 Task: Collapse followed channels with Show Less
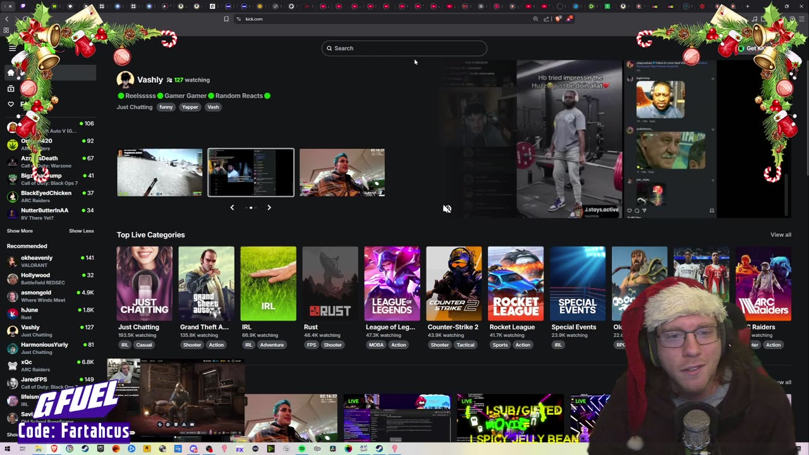(x=82, y=231)
